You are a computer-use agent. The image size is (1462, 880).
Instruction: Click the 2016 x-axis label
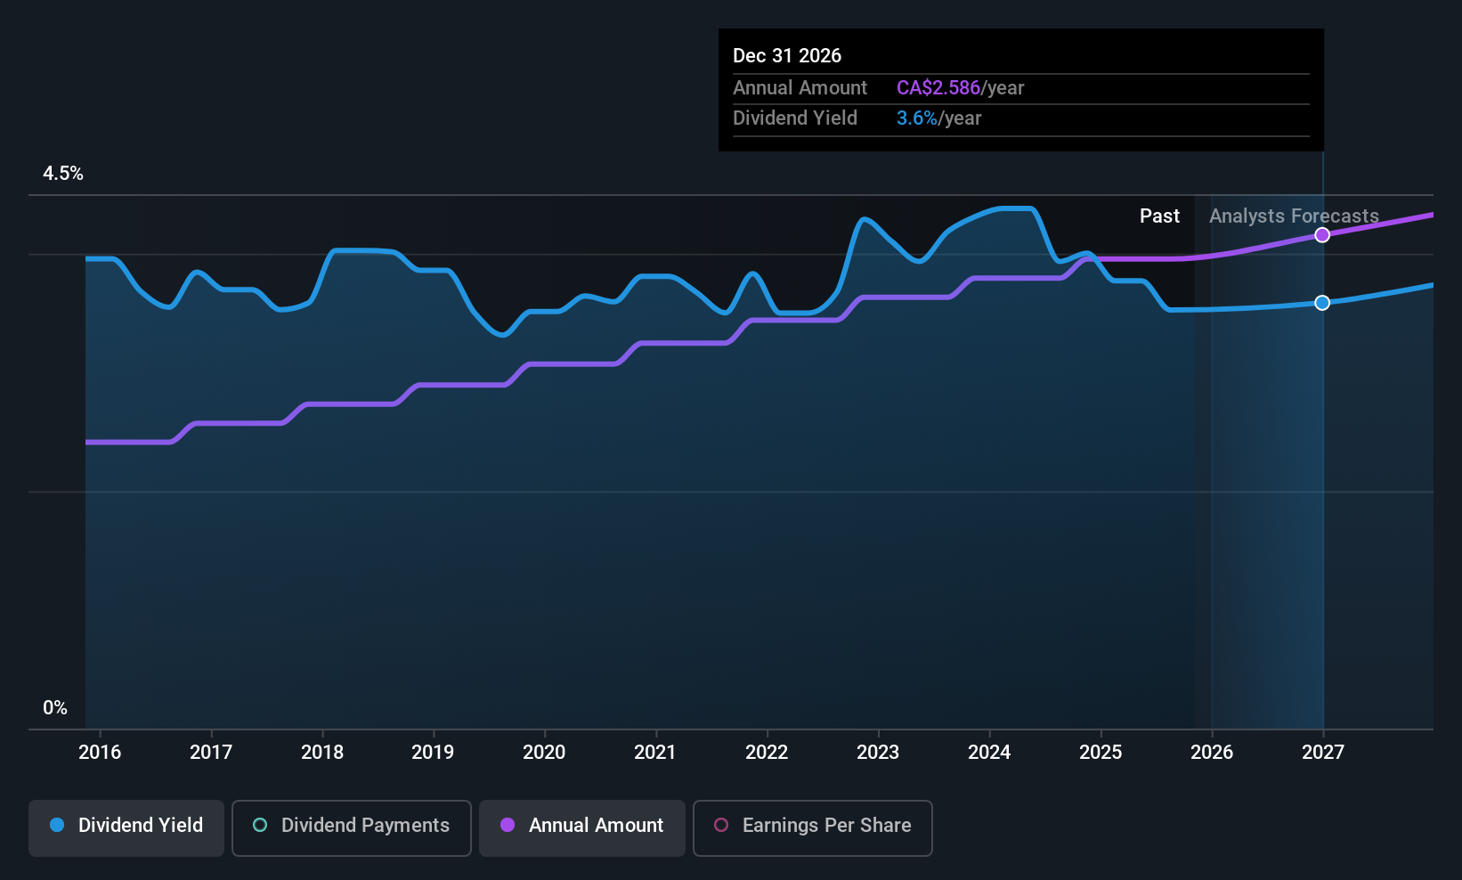point(100,753)
